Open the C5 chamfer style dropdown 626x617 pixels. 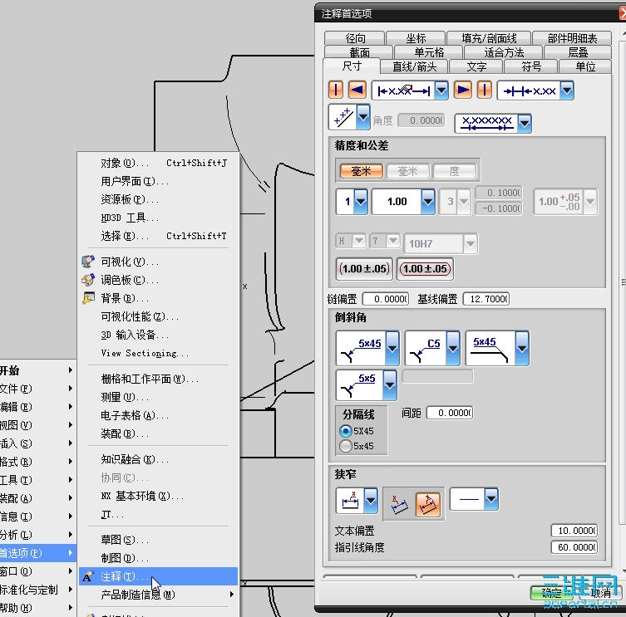(x=453, y=348)
